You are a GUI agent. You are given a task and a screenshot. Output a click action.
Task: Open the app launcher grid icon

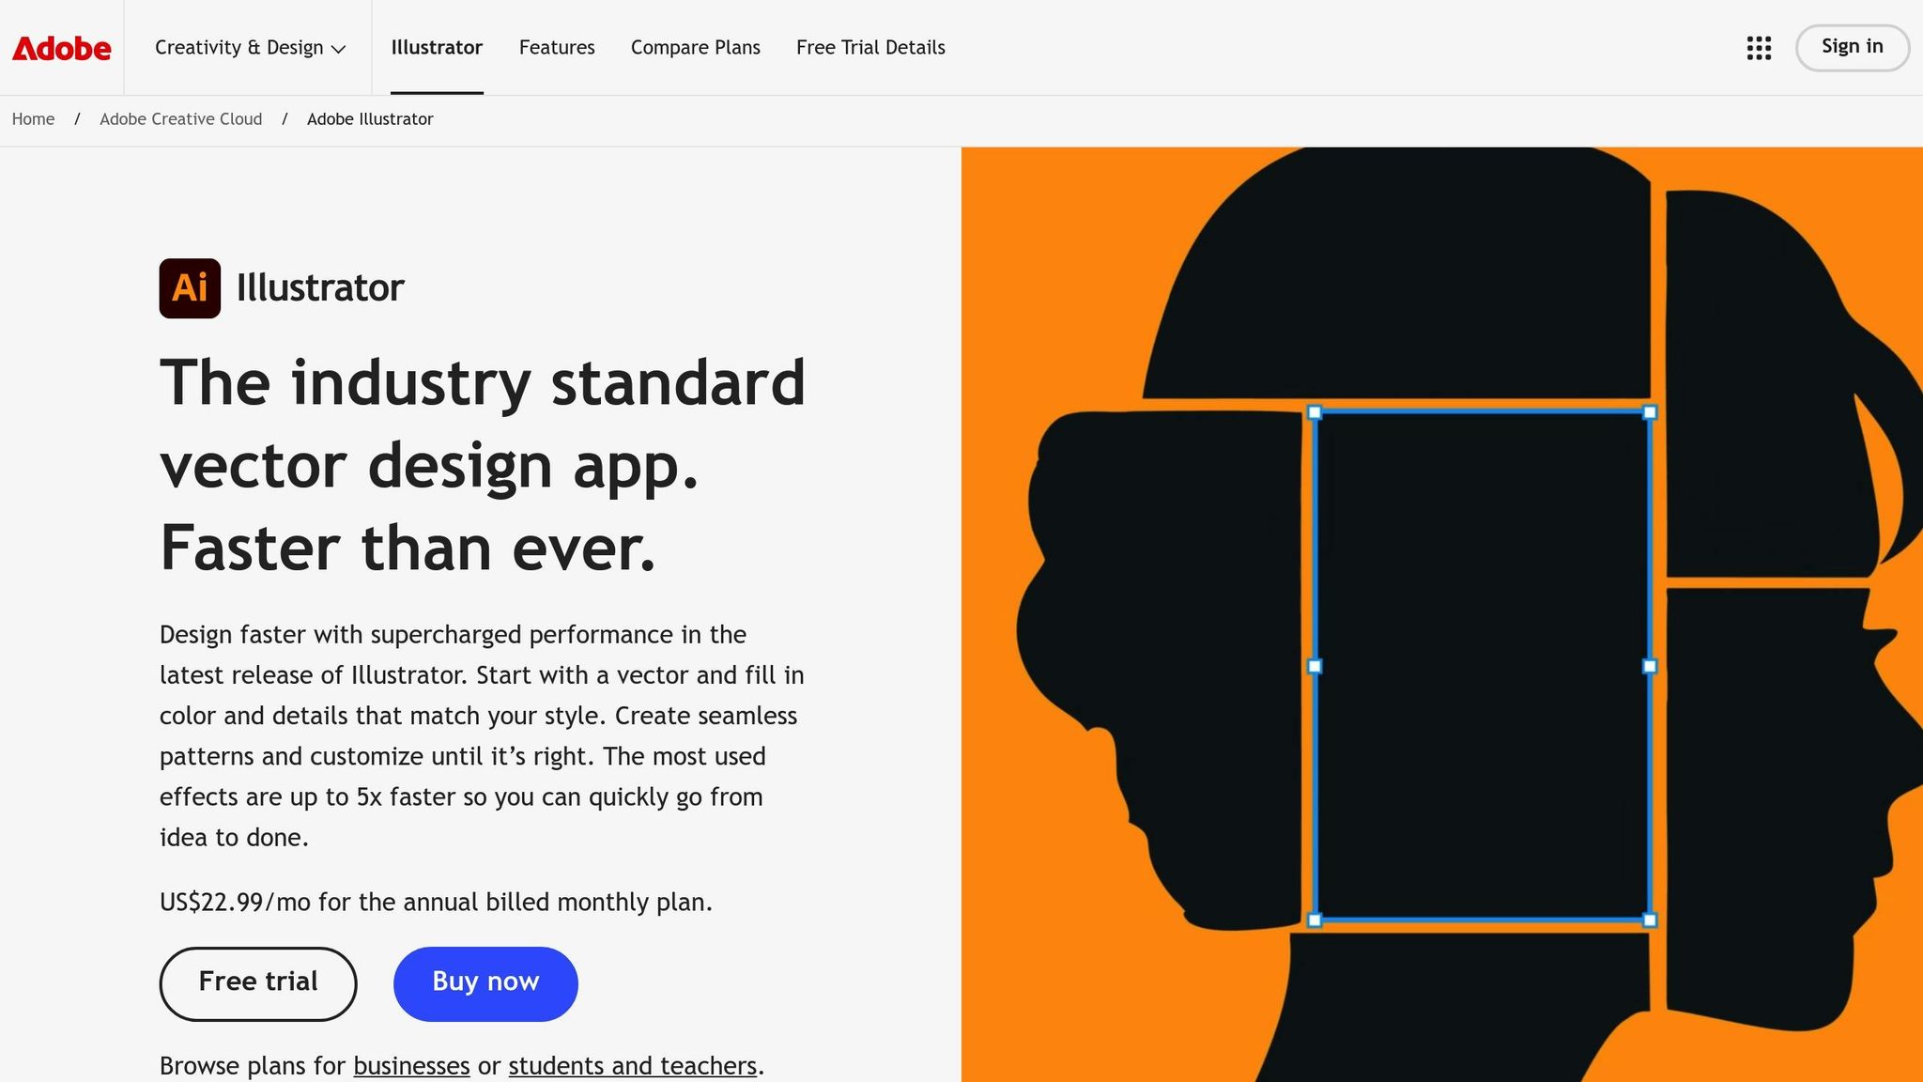coord(1757,48)
